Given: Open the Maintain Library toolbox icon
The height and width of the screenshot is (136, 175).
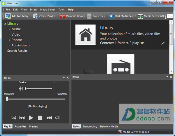Looking at the screenshot, I should click(62, 16).
